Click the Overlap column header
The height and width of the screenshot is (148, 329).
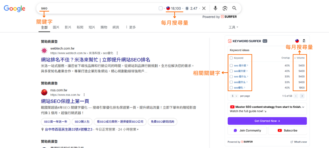pyautogui.click(x=286, y=58)
